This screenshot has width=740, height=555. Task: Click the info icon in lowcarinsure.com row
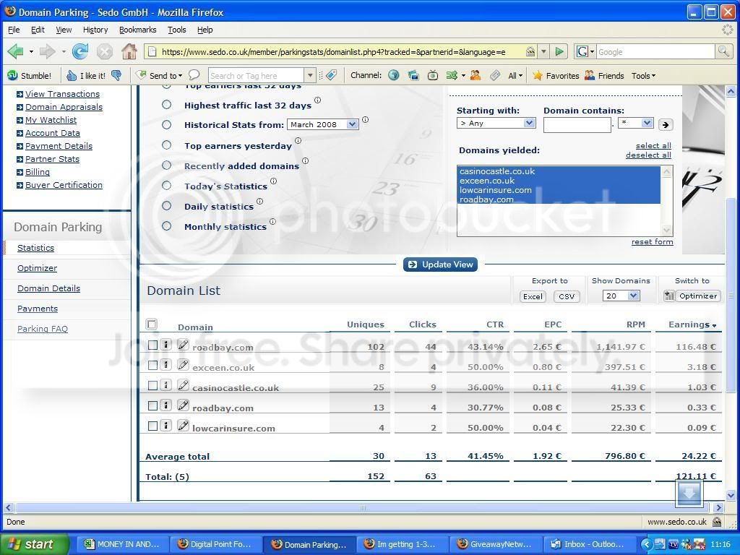coord(165,426)
